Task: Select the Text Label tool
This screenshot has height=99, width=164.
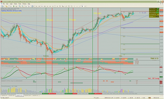Action: coord(60,6)
